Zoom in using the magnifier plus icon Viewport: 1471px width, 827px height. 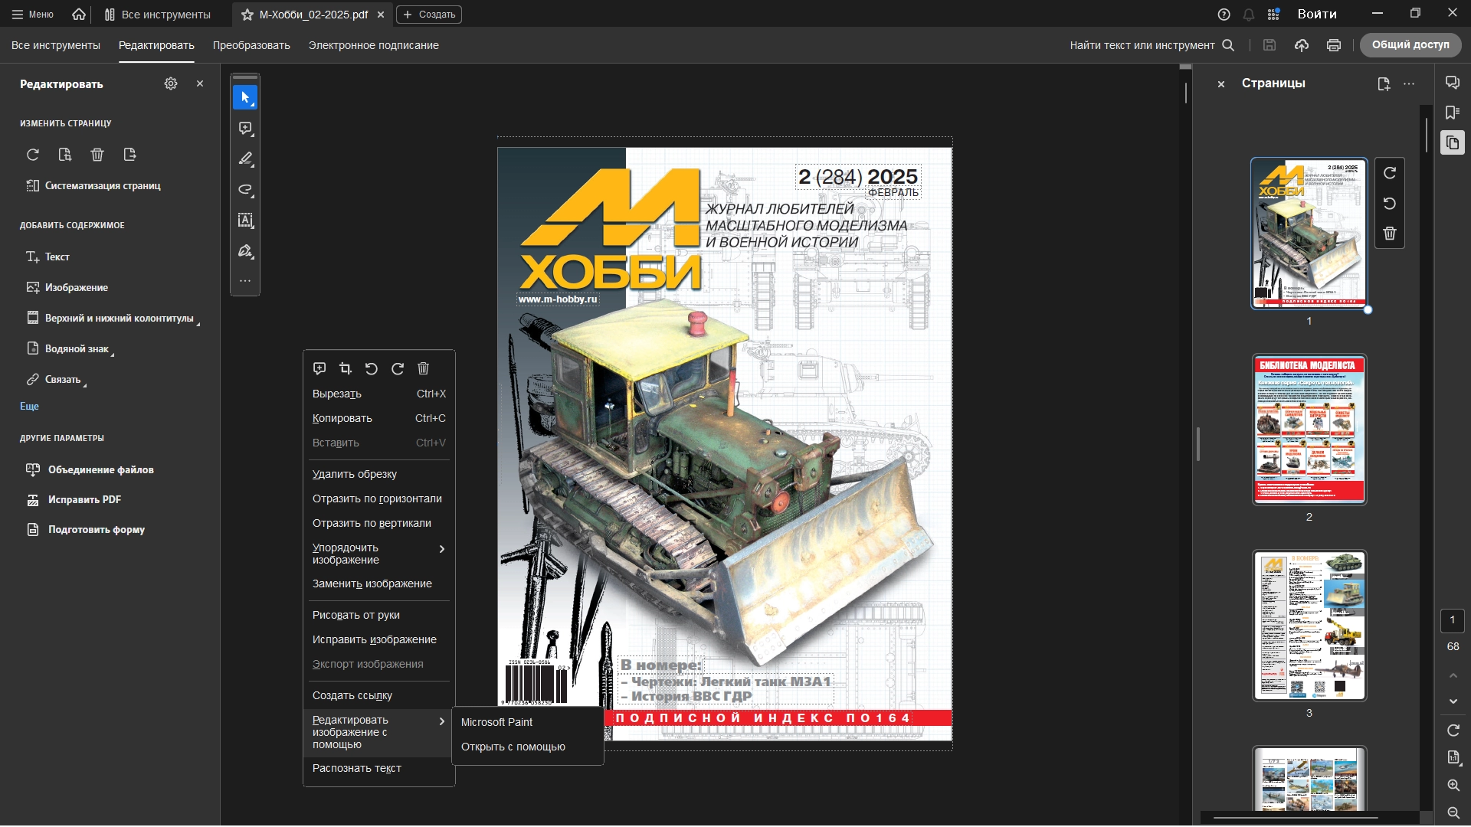[1453, 786]
